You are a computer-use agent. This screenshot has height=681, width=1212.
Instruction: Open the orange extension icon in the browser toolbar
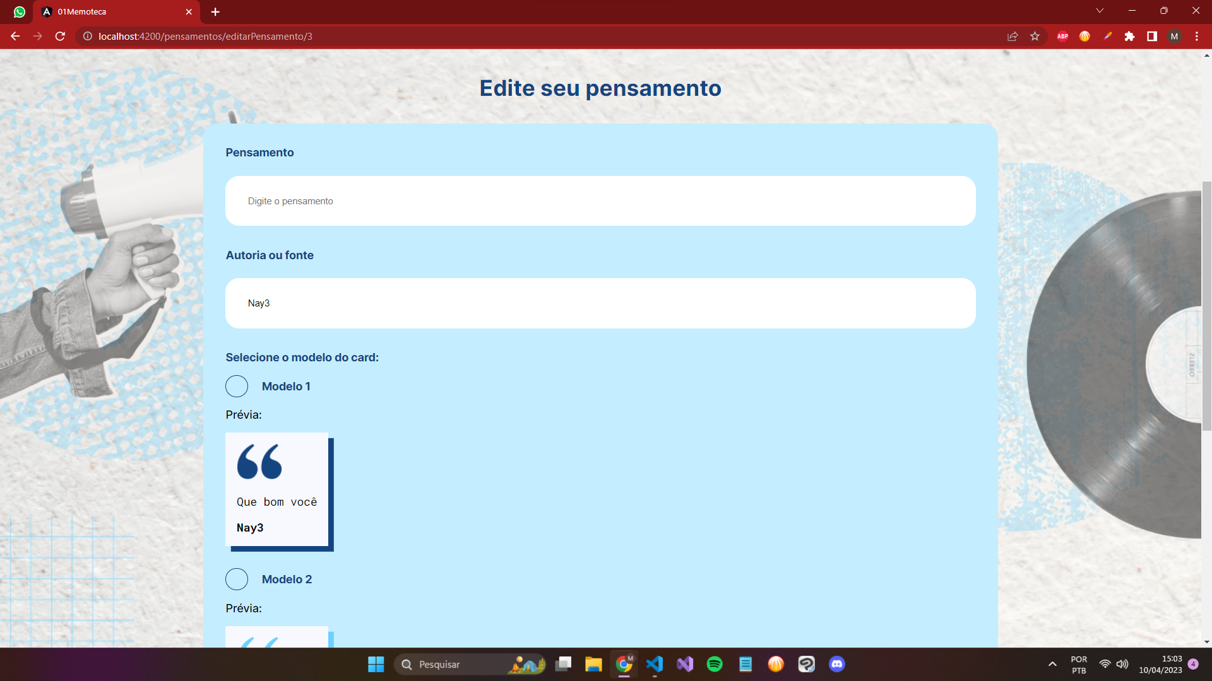pyautogui.click(x=1084, y=37)
